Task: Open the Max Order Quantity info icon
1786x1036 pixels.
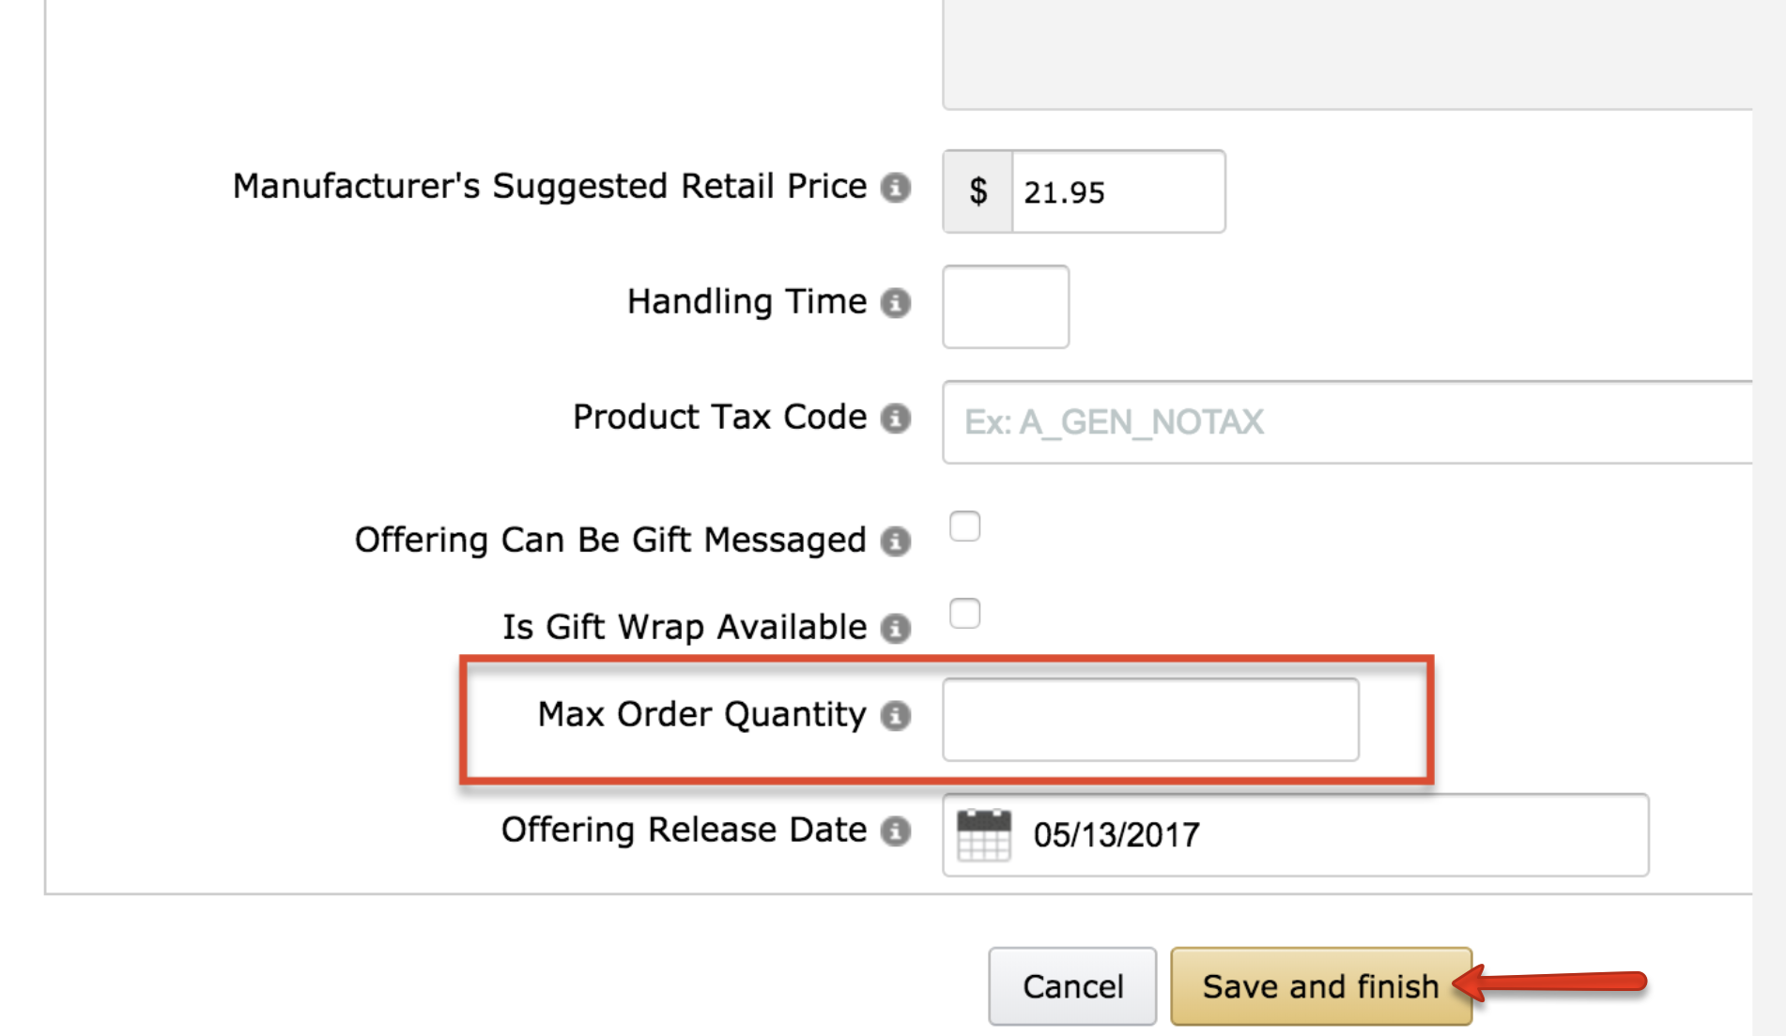Action: (896, 716)
